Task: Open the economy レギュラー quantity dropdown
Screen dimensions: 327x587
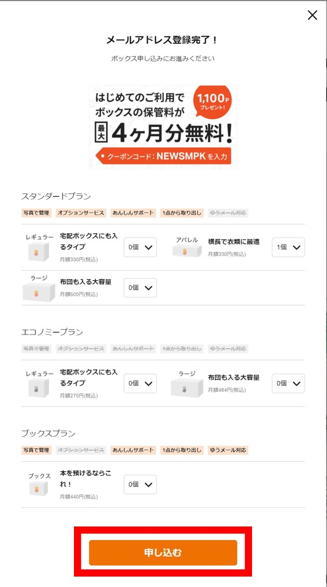Action: (140, 384)
